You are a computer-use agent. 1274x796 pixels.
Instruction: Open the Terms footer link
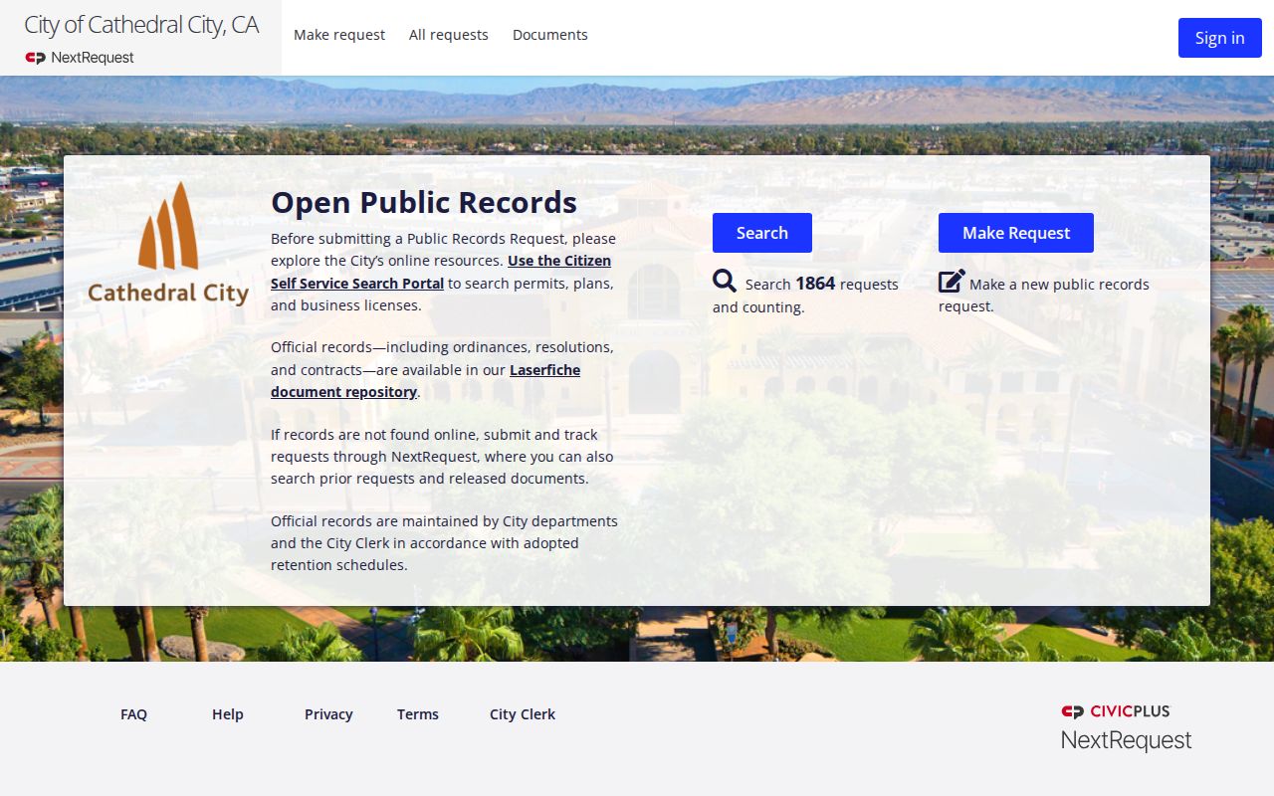coord(418,714)
